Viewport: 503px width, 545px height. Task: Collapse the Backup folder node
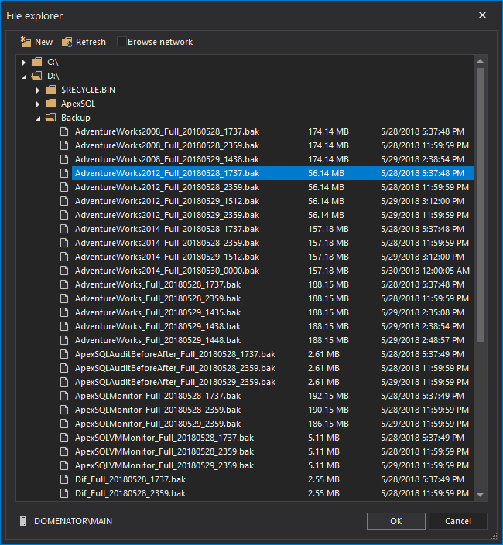pyautogui.click(x=38, y=118)
